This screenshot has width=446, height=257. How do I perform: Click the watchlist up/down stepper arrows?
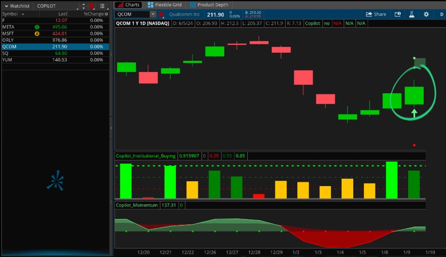tap(84, 6)
